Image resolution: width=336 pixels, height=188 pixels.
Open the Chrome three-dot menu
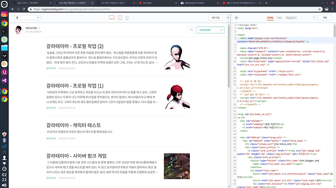(332, 9)
